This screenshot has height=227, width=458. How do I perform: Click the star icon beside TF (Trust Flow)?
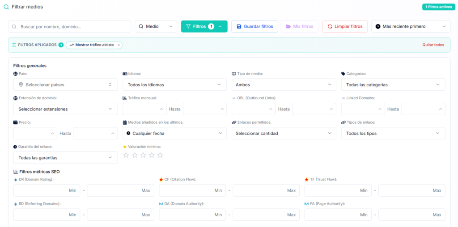(x=306, y=180)
